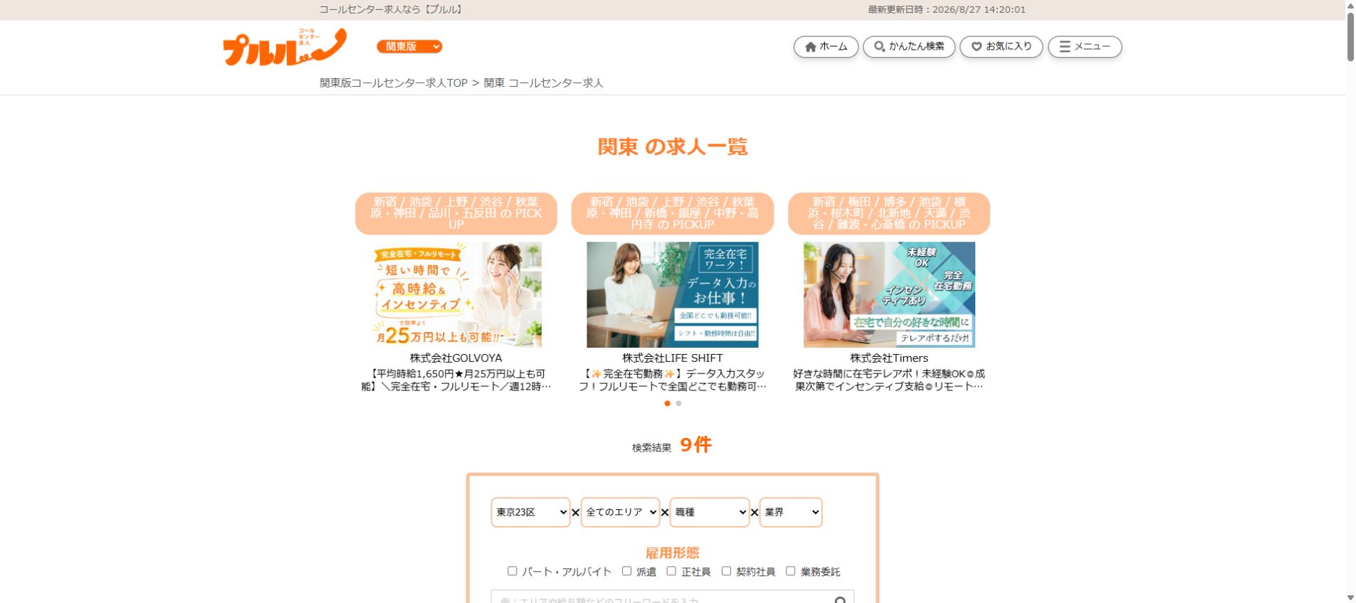Click the 検索結果 9件 count text

click(672, 445)
